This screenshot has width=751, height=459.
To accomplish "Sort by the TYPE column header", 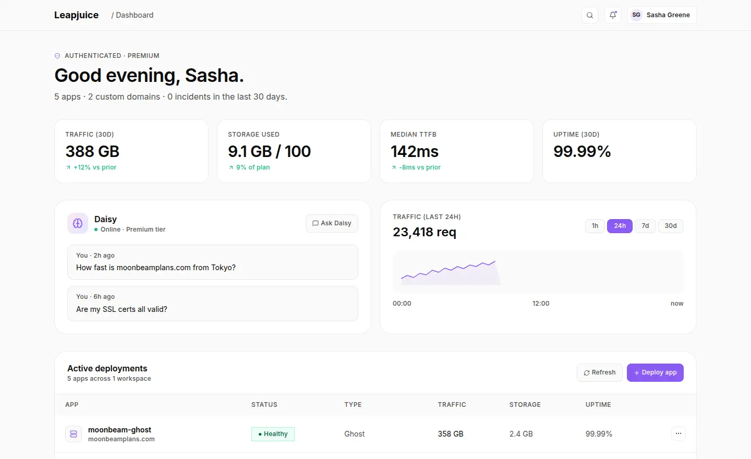I will 353,405.
